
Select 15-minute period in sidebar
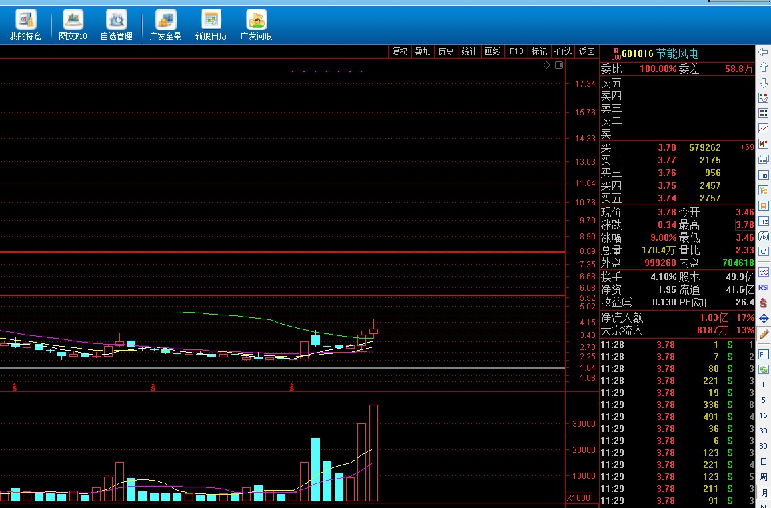click(x=763, y=415)
